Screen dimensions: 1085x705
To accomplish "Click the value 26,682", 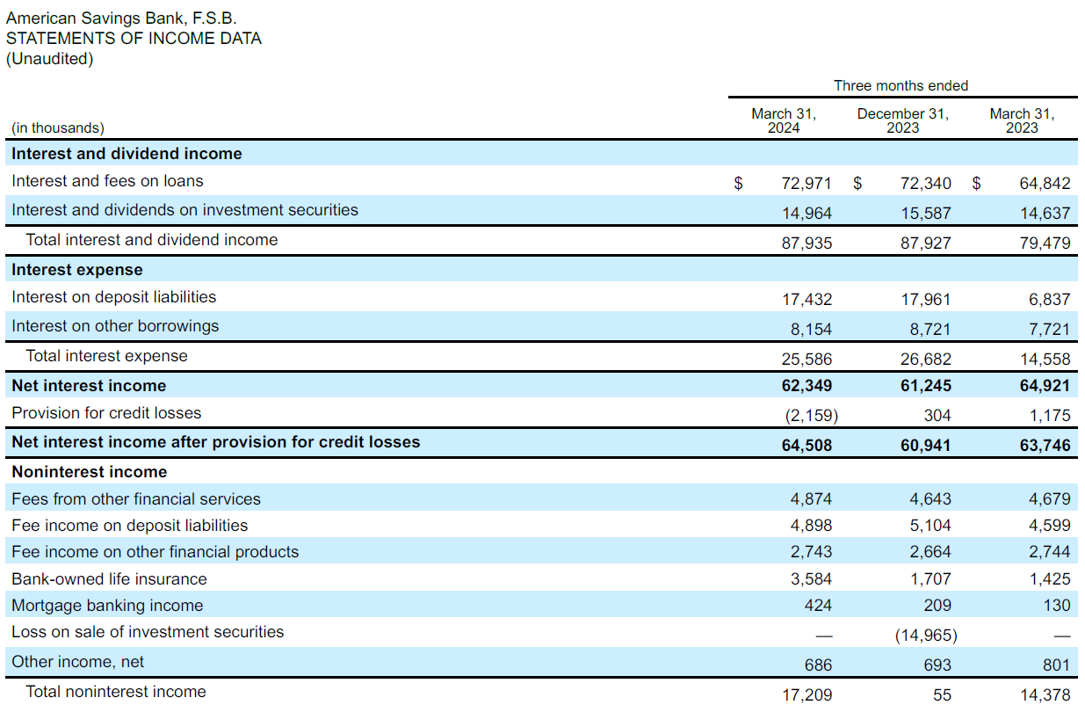I will pos(926,360).
